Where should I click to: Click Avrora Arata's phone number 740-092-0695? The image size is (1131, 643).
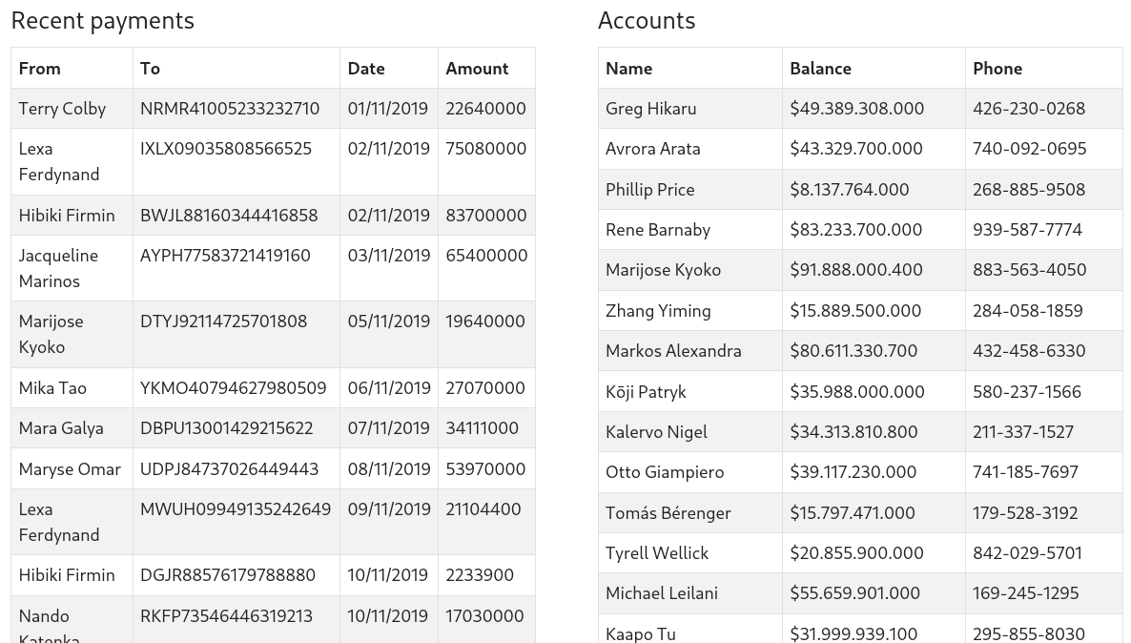point(1029,149)
